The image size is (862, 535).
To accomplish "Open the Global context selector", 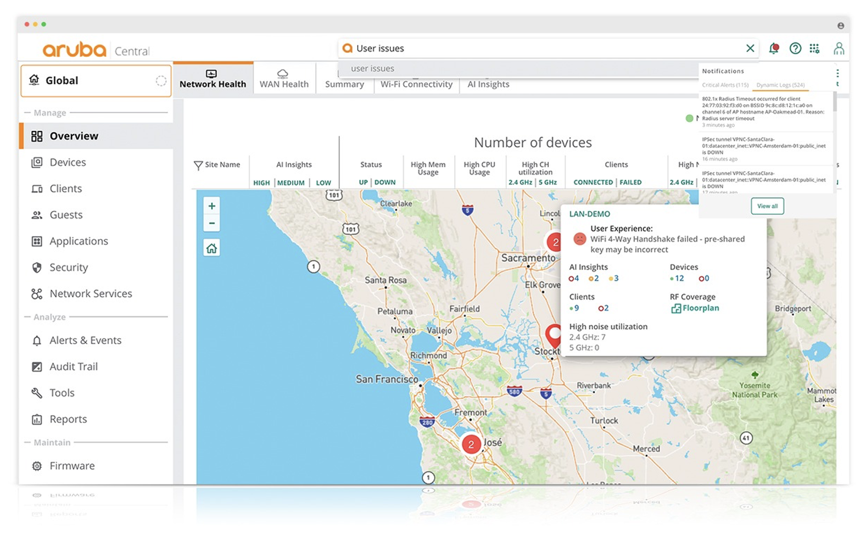I will 96,81.
